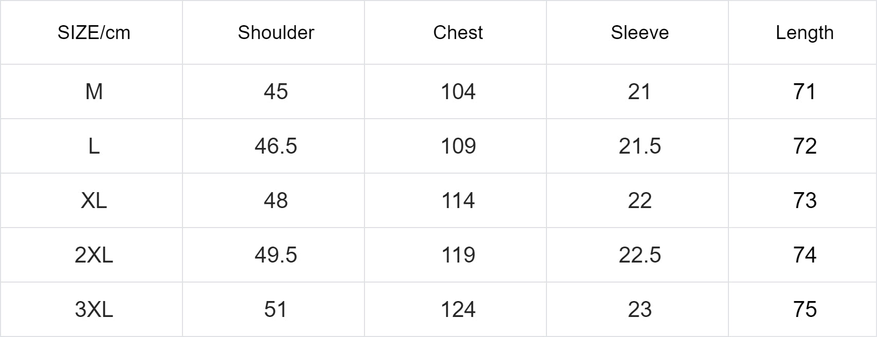Click the sleeve value 21.5 cell

640,146
